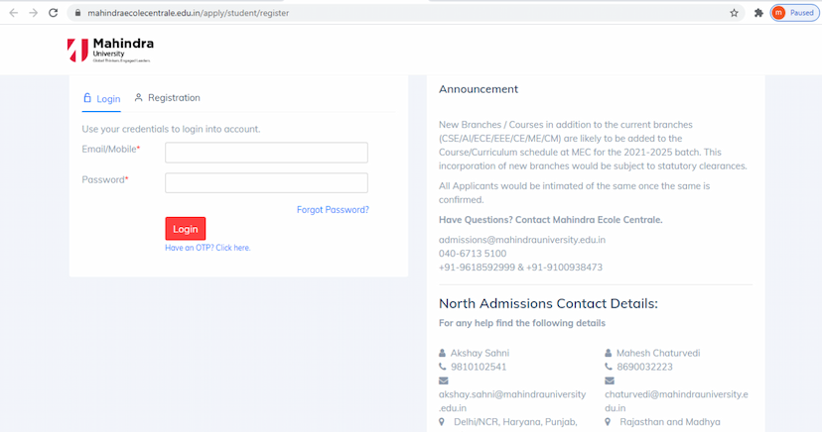The width and height of the screenshot is (822, 432).
Task: Click the browser forward arrow
Action: (33, 13)
